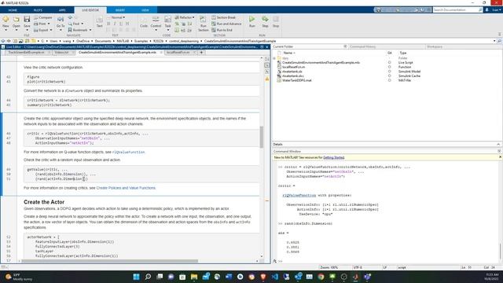Open the TrackGreenBallExample.m editor tab

(x=26, y=53)
